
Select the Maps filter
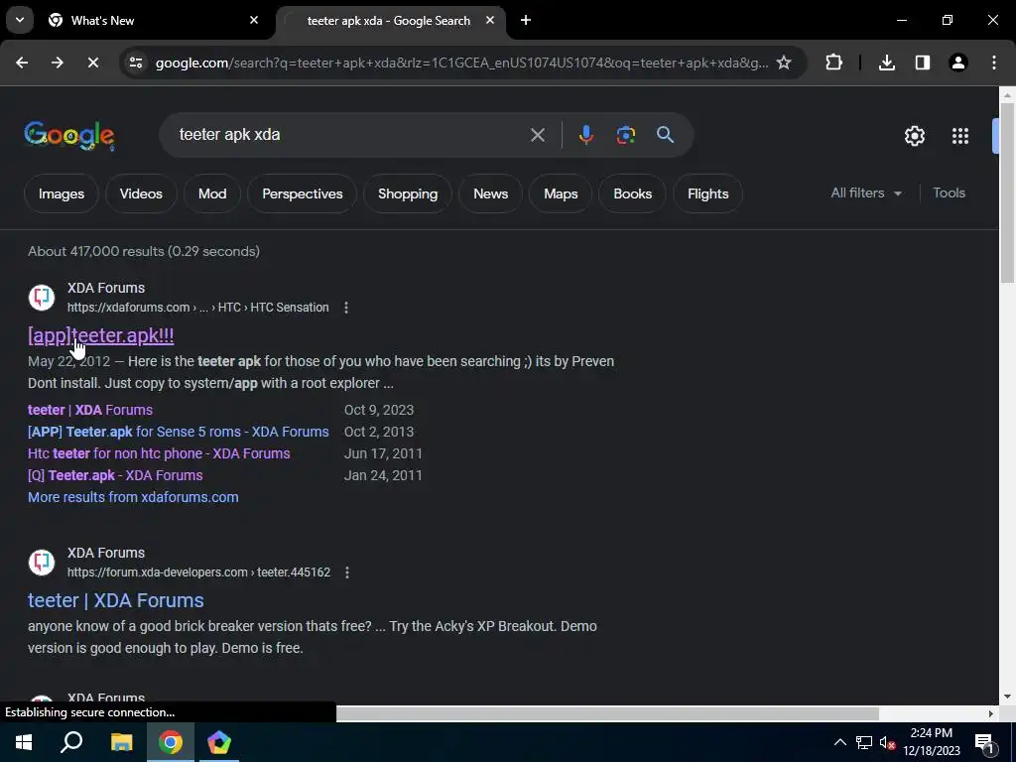pos(561,193)
